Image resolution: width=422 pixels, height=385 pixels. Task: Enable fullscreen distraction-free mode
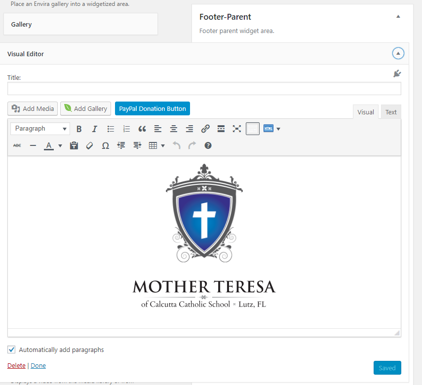237,129
